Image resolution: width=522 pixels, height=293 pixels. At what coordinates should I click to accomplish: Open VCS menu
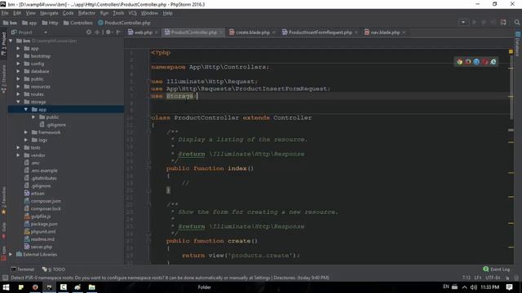[132, 13]
